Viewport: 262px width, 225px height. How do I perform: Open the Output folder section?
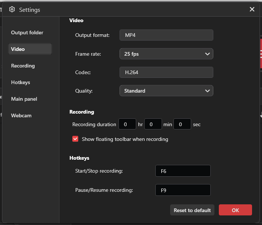[x=27, y=32]
